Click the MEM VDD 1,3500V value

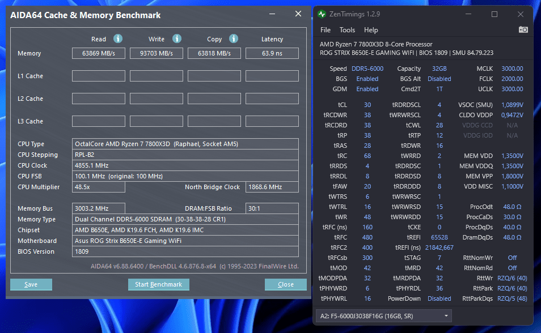(x=512, y=156)
